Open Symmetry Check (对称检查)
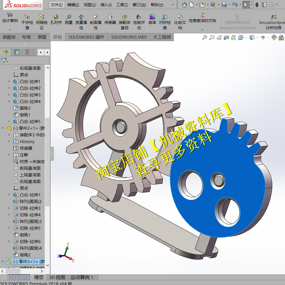The image size is (285, 285). click(x=165, y=22)
